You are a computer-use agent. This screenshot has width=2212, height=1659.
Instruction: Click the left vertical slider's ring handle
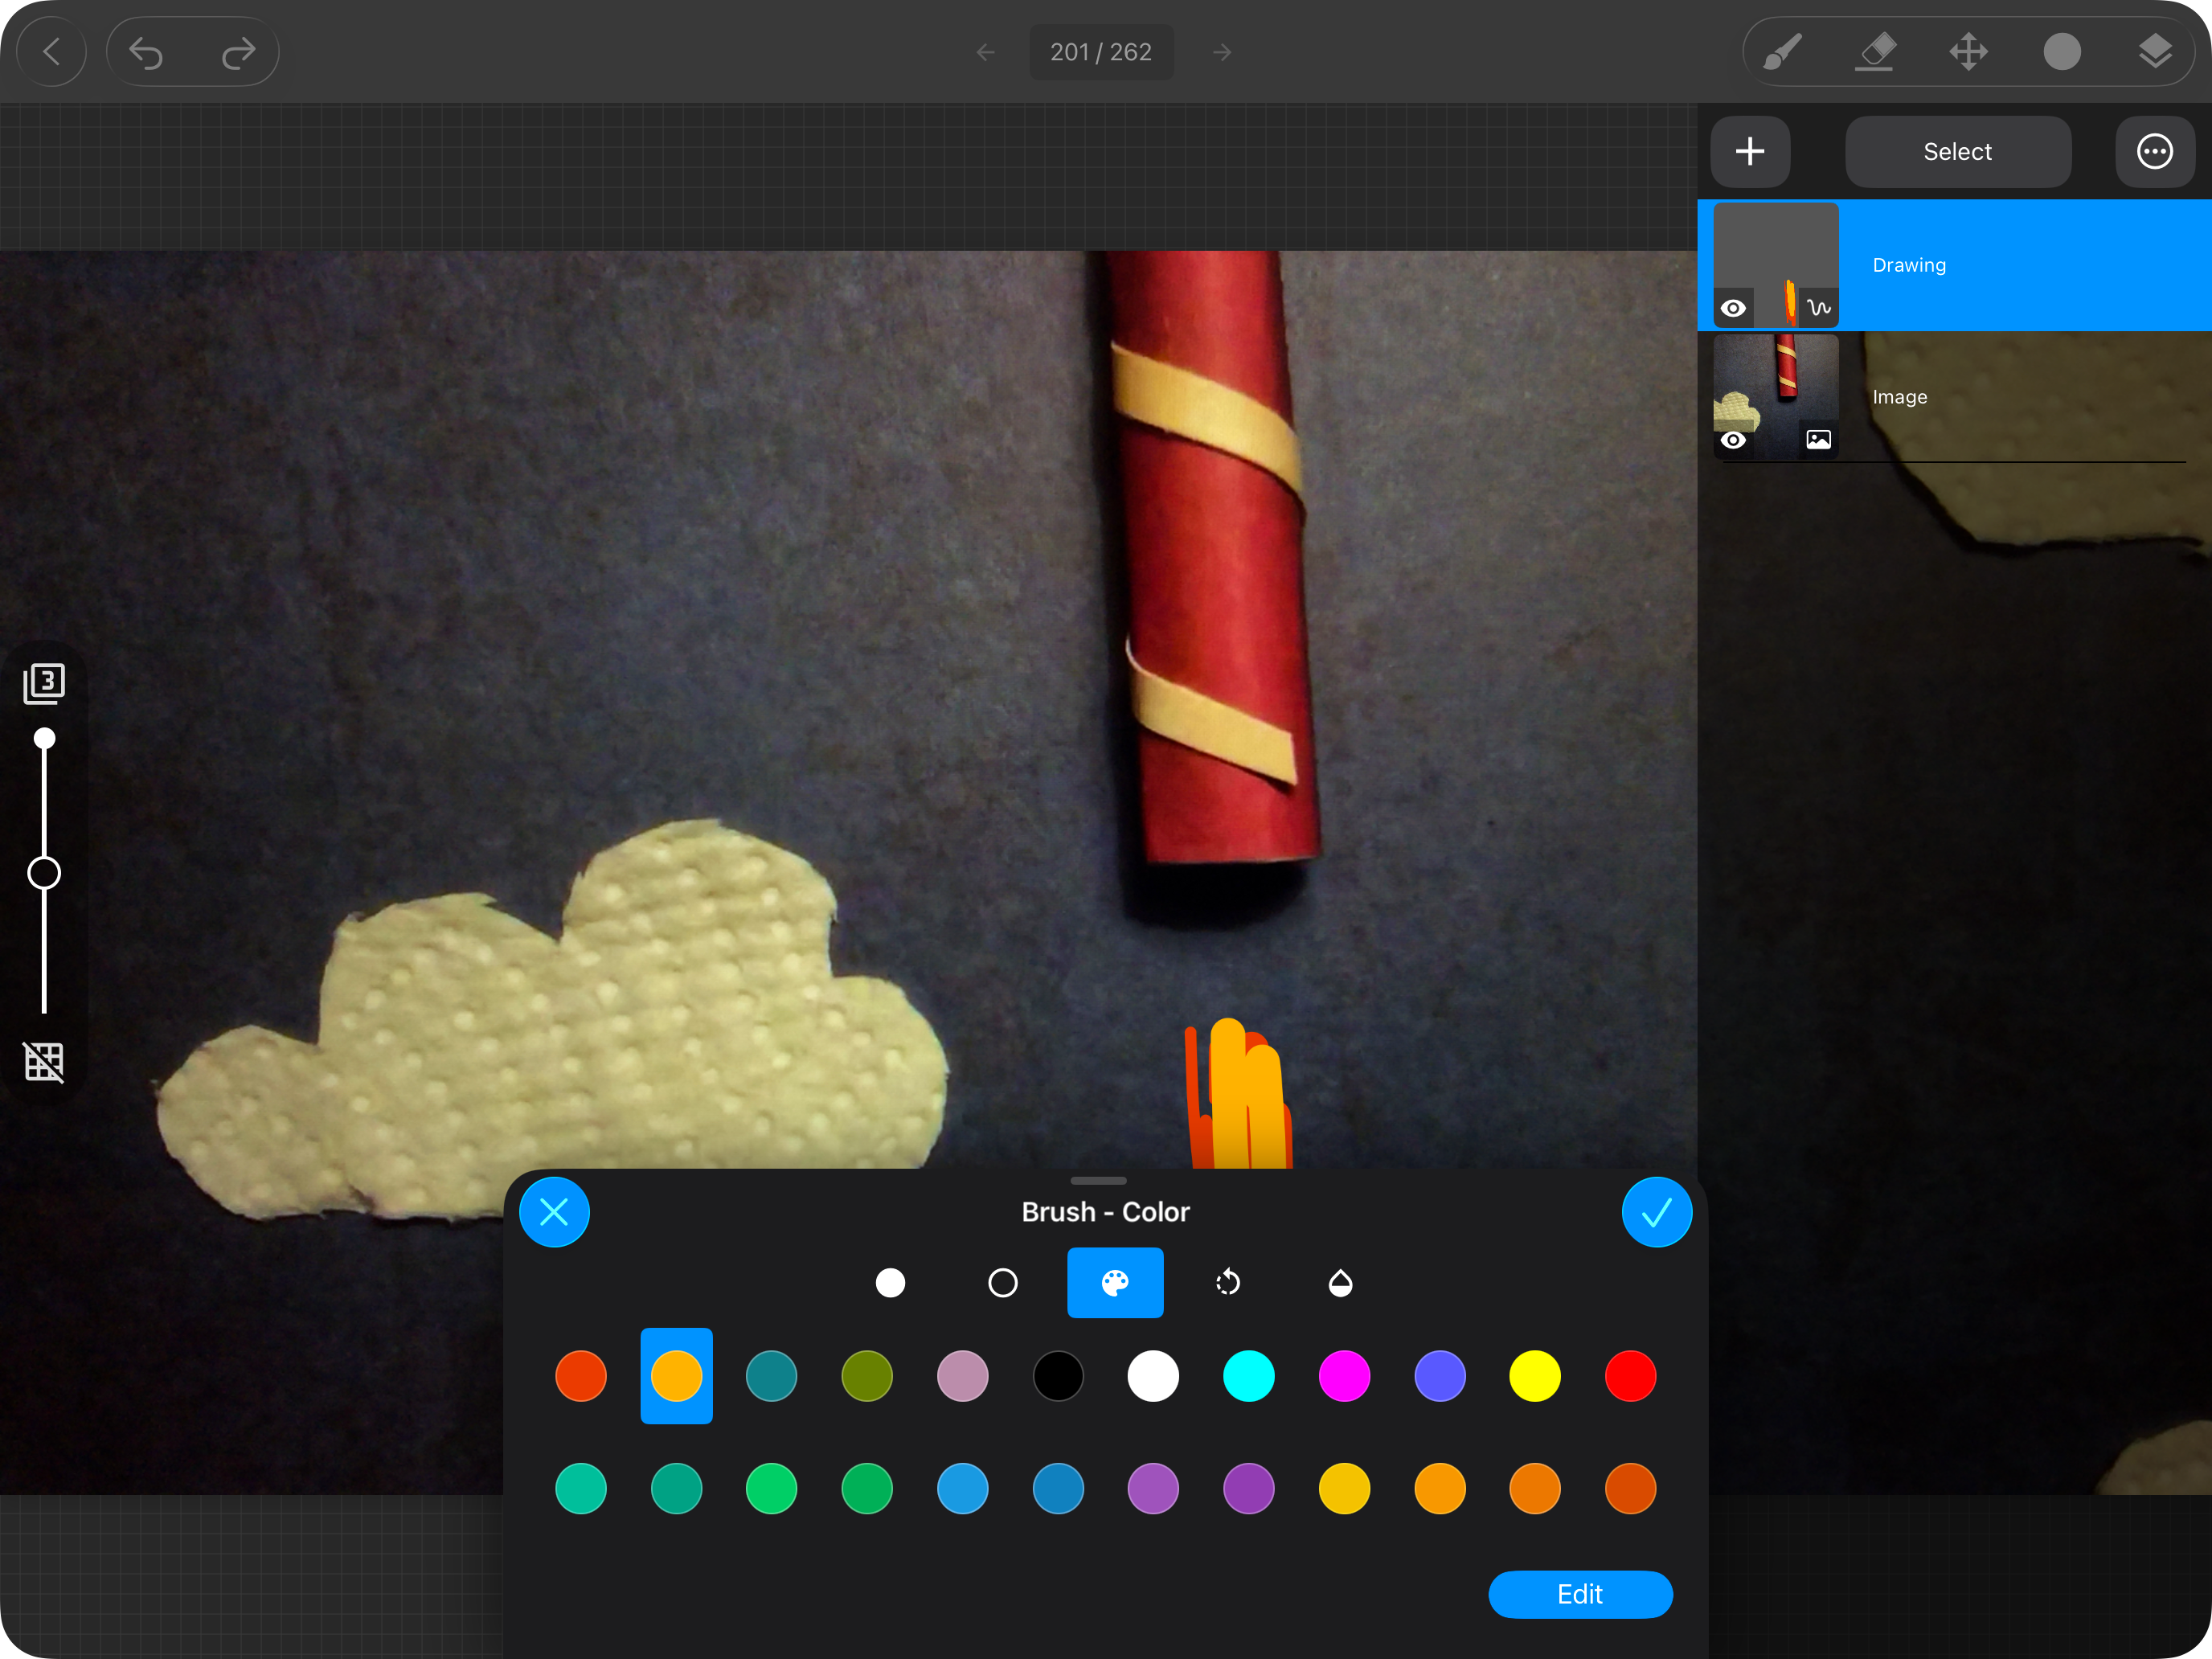[44, 873]
